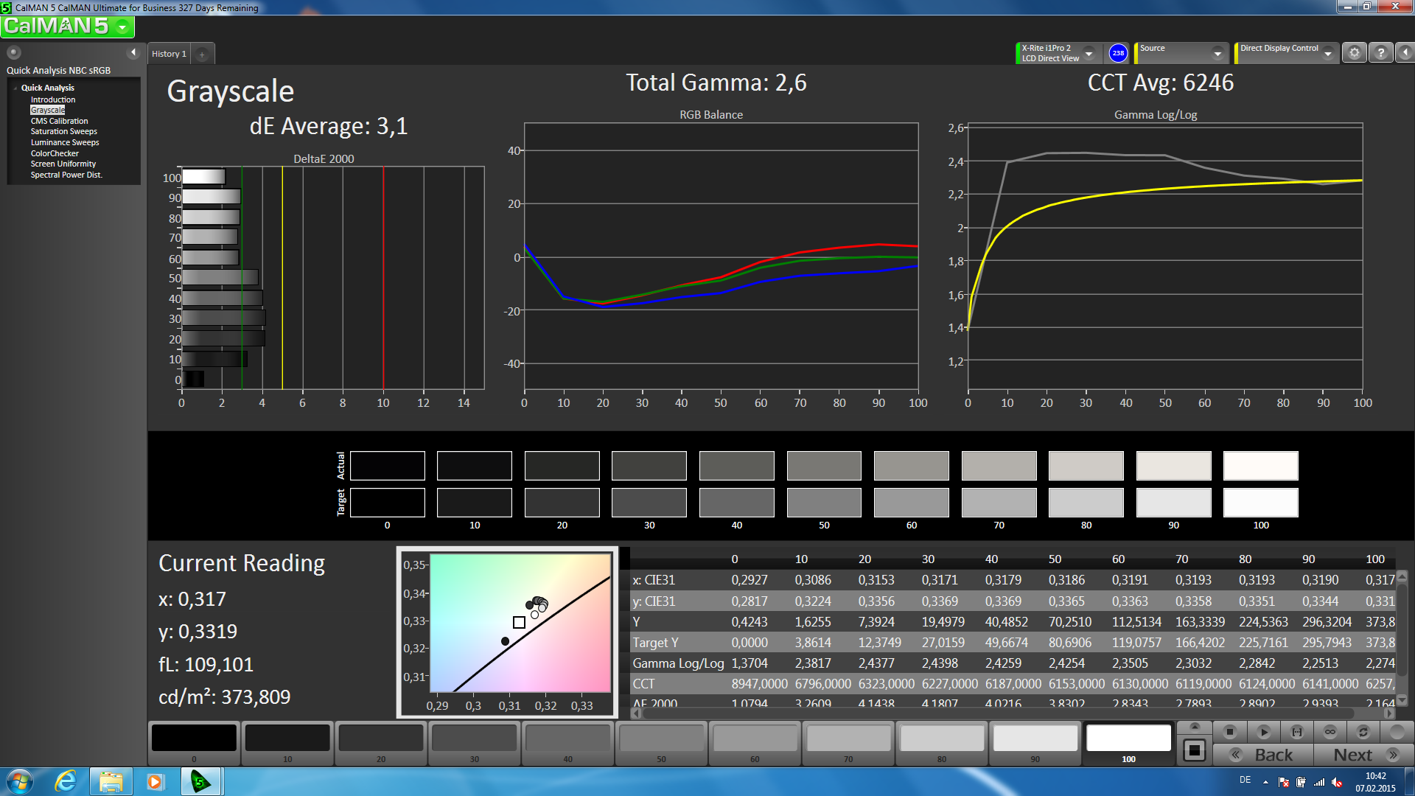The image size is (1415, 796).
Task: Select the 50 percent gray swatch in bottom strip
Action: (661, 739)
